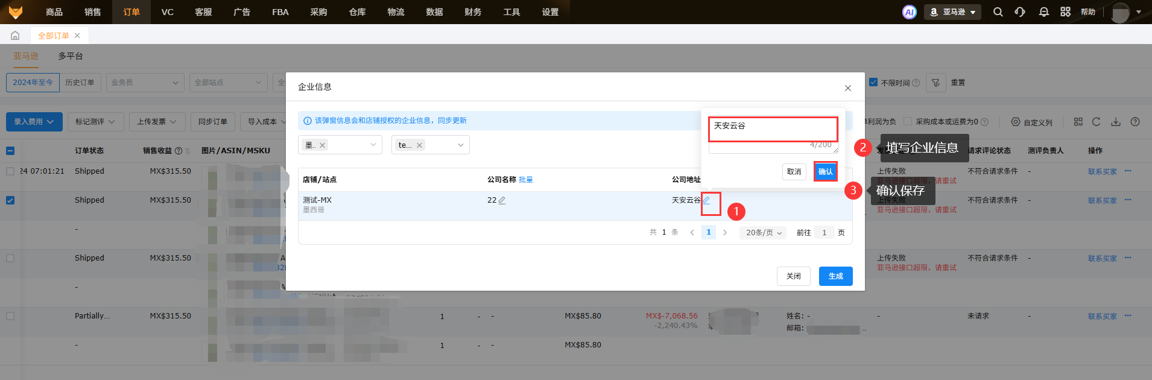Click the download icon in the toolbar
Viewport: 1152px width, 380px height.
pos(1116,122)
